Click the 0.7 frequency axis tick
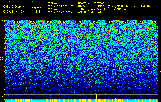161x102 pixels. point(2,84)
